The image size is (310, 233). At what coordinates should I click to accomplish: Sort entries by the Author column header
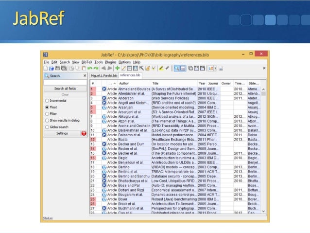(134, 84)
